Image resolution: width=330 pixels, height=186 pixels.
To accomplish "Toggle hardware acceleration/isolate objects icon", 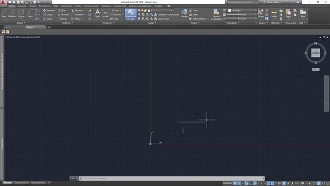I will pos(319,183).
